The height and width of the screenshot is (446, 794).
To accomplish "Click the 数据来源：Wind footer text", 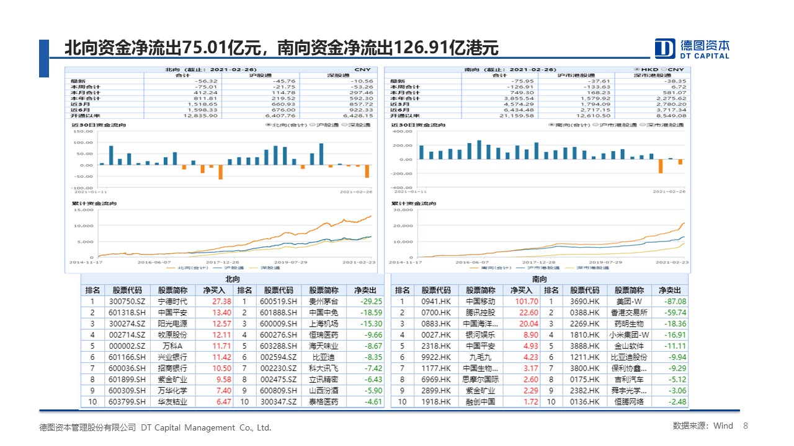I will click(703, 426).
